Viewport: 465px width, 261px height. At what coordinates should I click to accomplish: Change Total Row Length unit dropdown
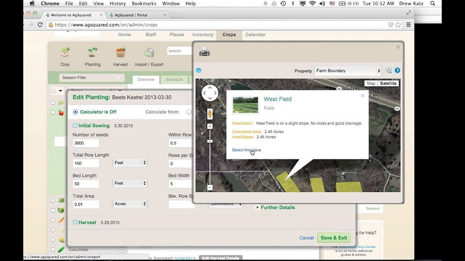[x=130, y=163]
